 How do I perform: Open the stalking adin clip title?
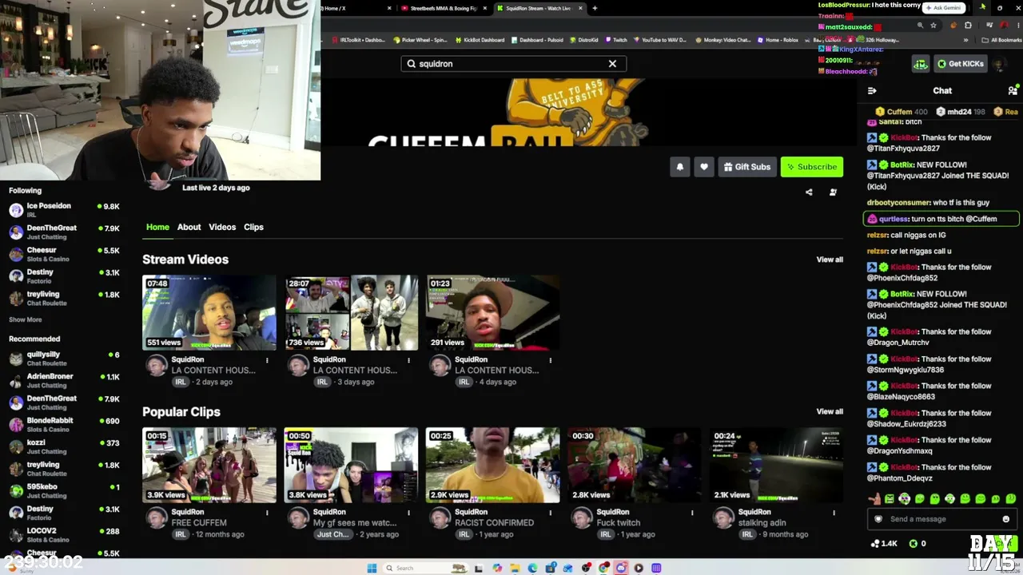[762, 523]
